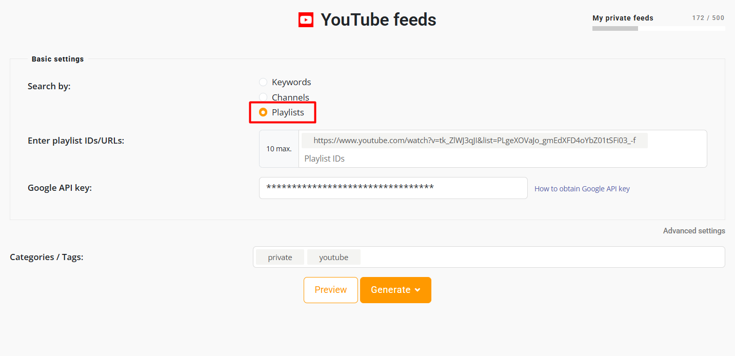Click the My private feeds label
This screenshot has width=735, height=356.
[623, 18]
